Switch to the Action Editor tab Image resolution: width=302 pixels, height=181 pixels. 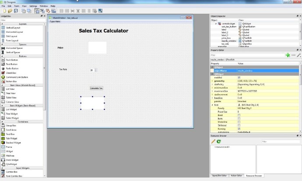point(236,176)
